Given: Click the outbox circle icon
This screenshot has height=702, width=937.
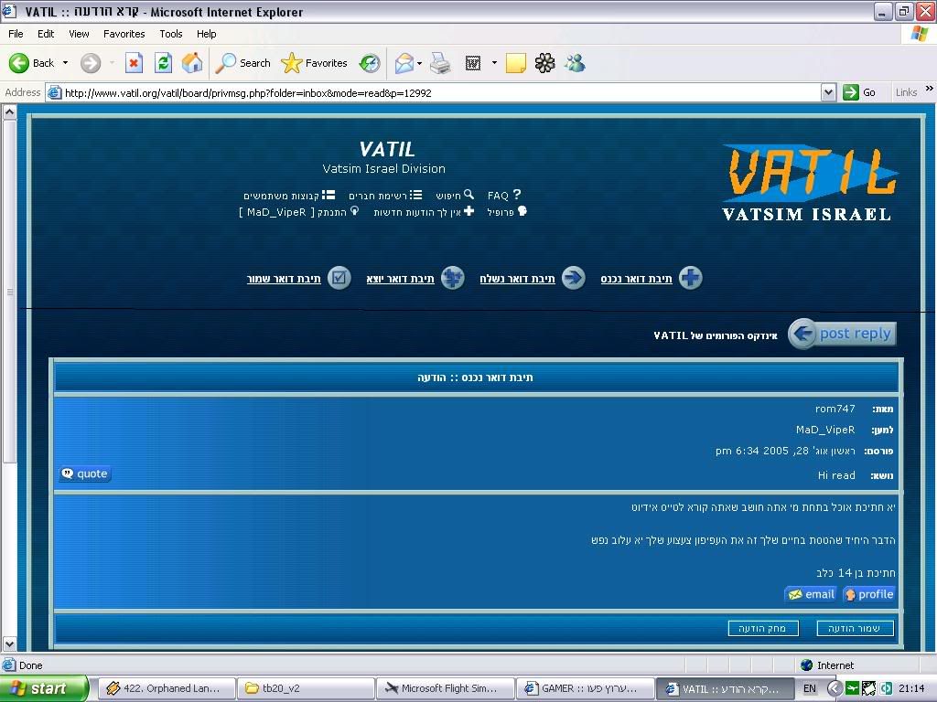Looking at the screenshot, I should click(x=453, y=278).
